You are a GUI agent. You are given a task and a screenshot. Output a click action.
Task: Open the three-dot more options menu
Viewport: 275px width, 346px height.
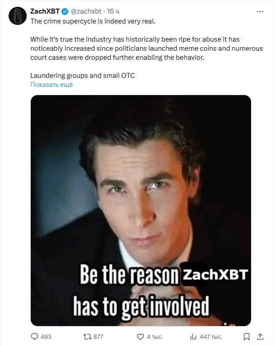[260, 11]
